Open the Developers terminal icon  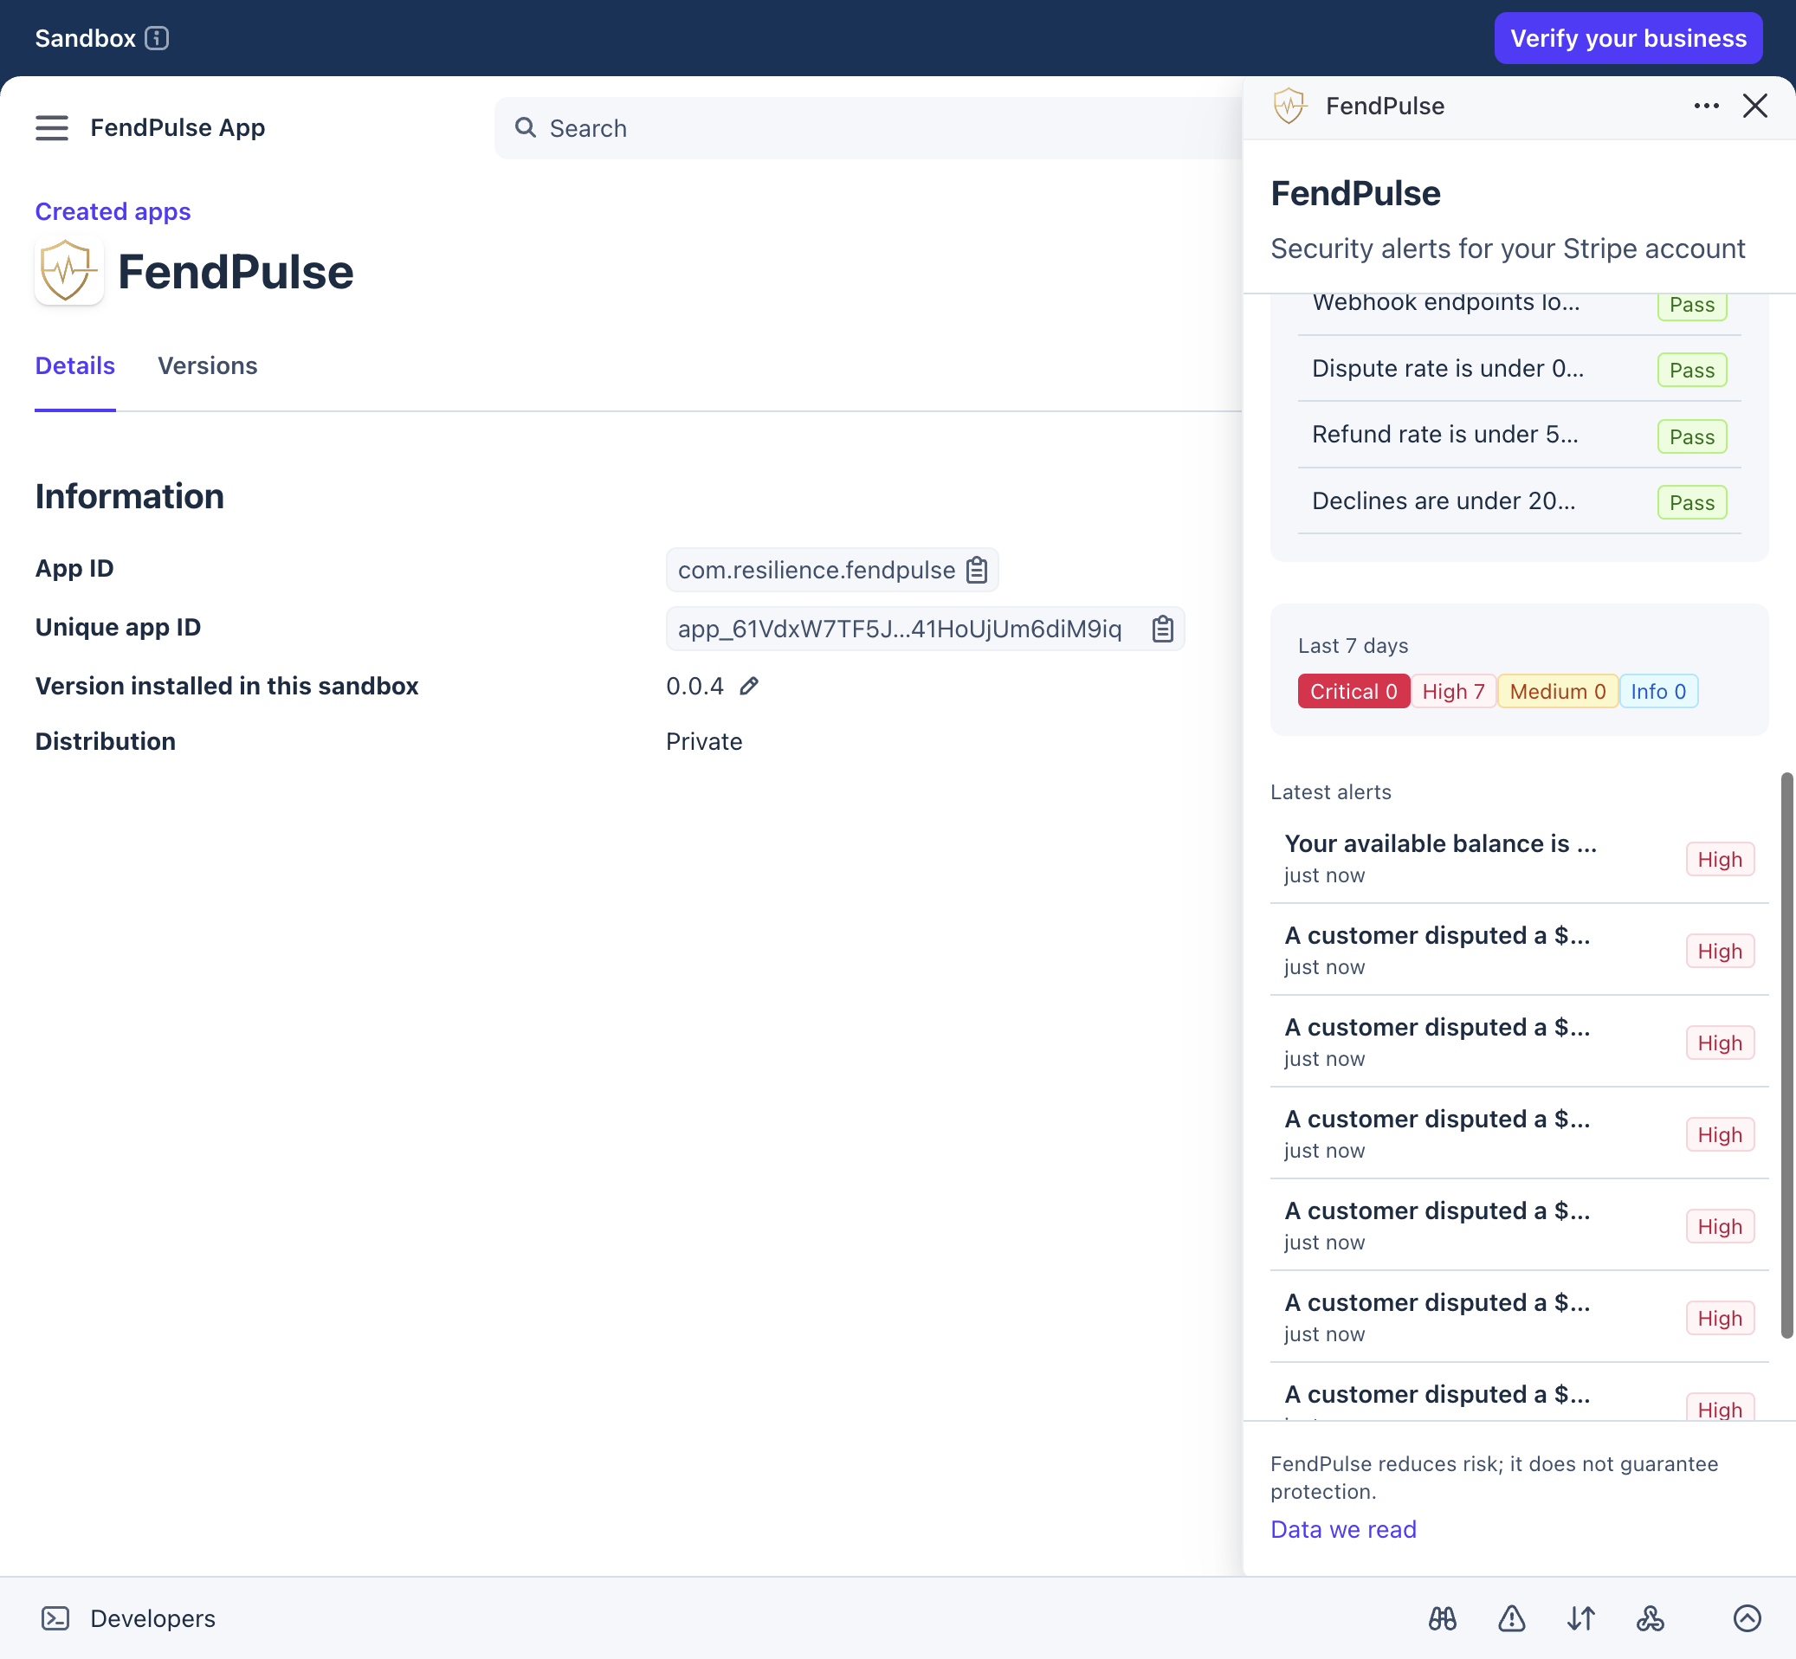point(55,1617)
